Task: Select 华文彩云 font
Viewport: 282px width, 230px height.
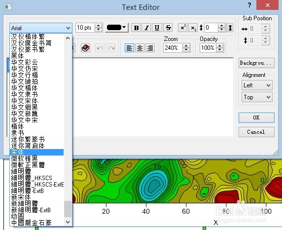Action: point(36,62)
